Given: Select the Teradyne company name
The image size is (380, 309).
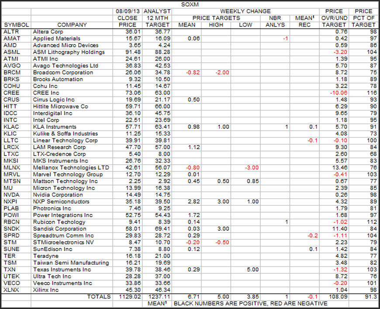Looking at the screenshot, I should (x=46, y=256).
